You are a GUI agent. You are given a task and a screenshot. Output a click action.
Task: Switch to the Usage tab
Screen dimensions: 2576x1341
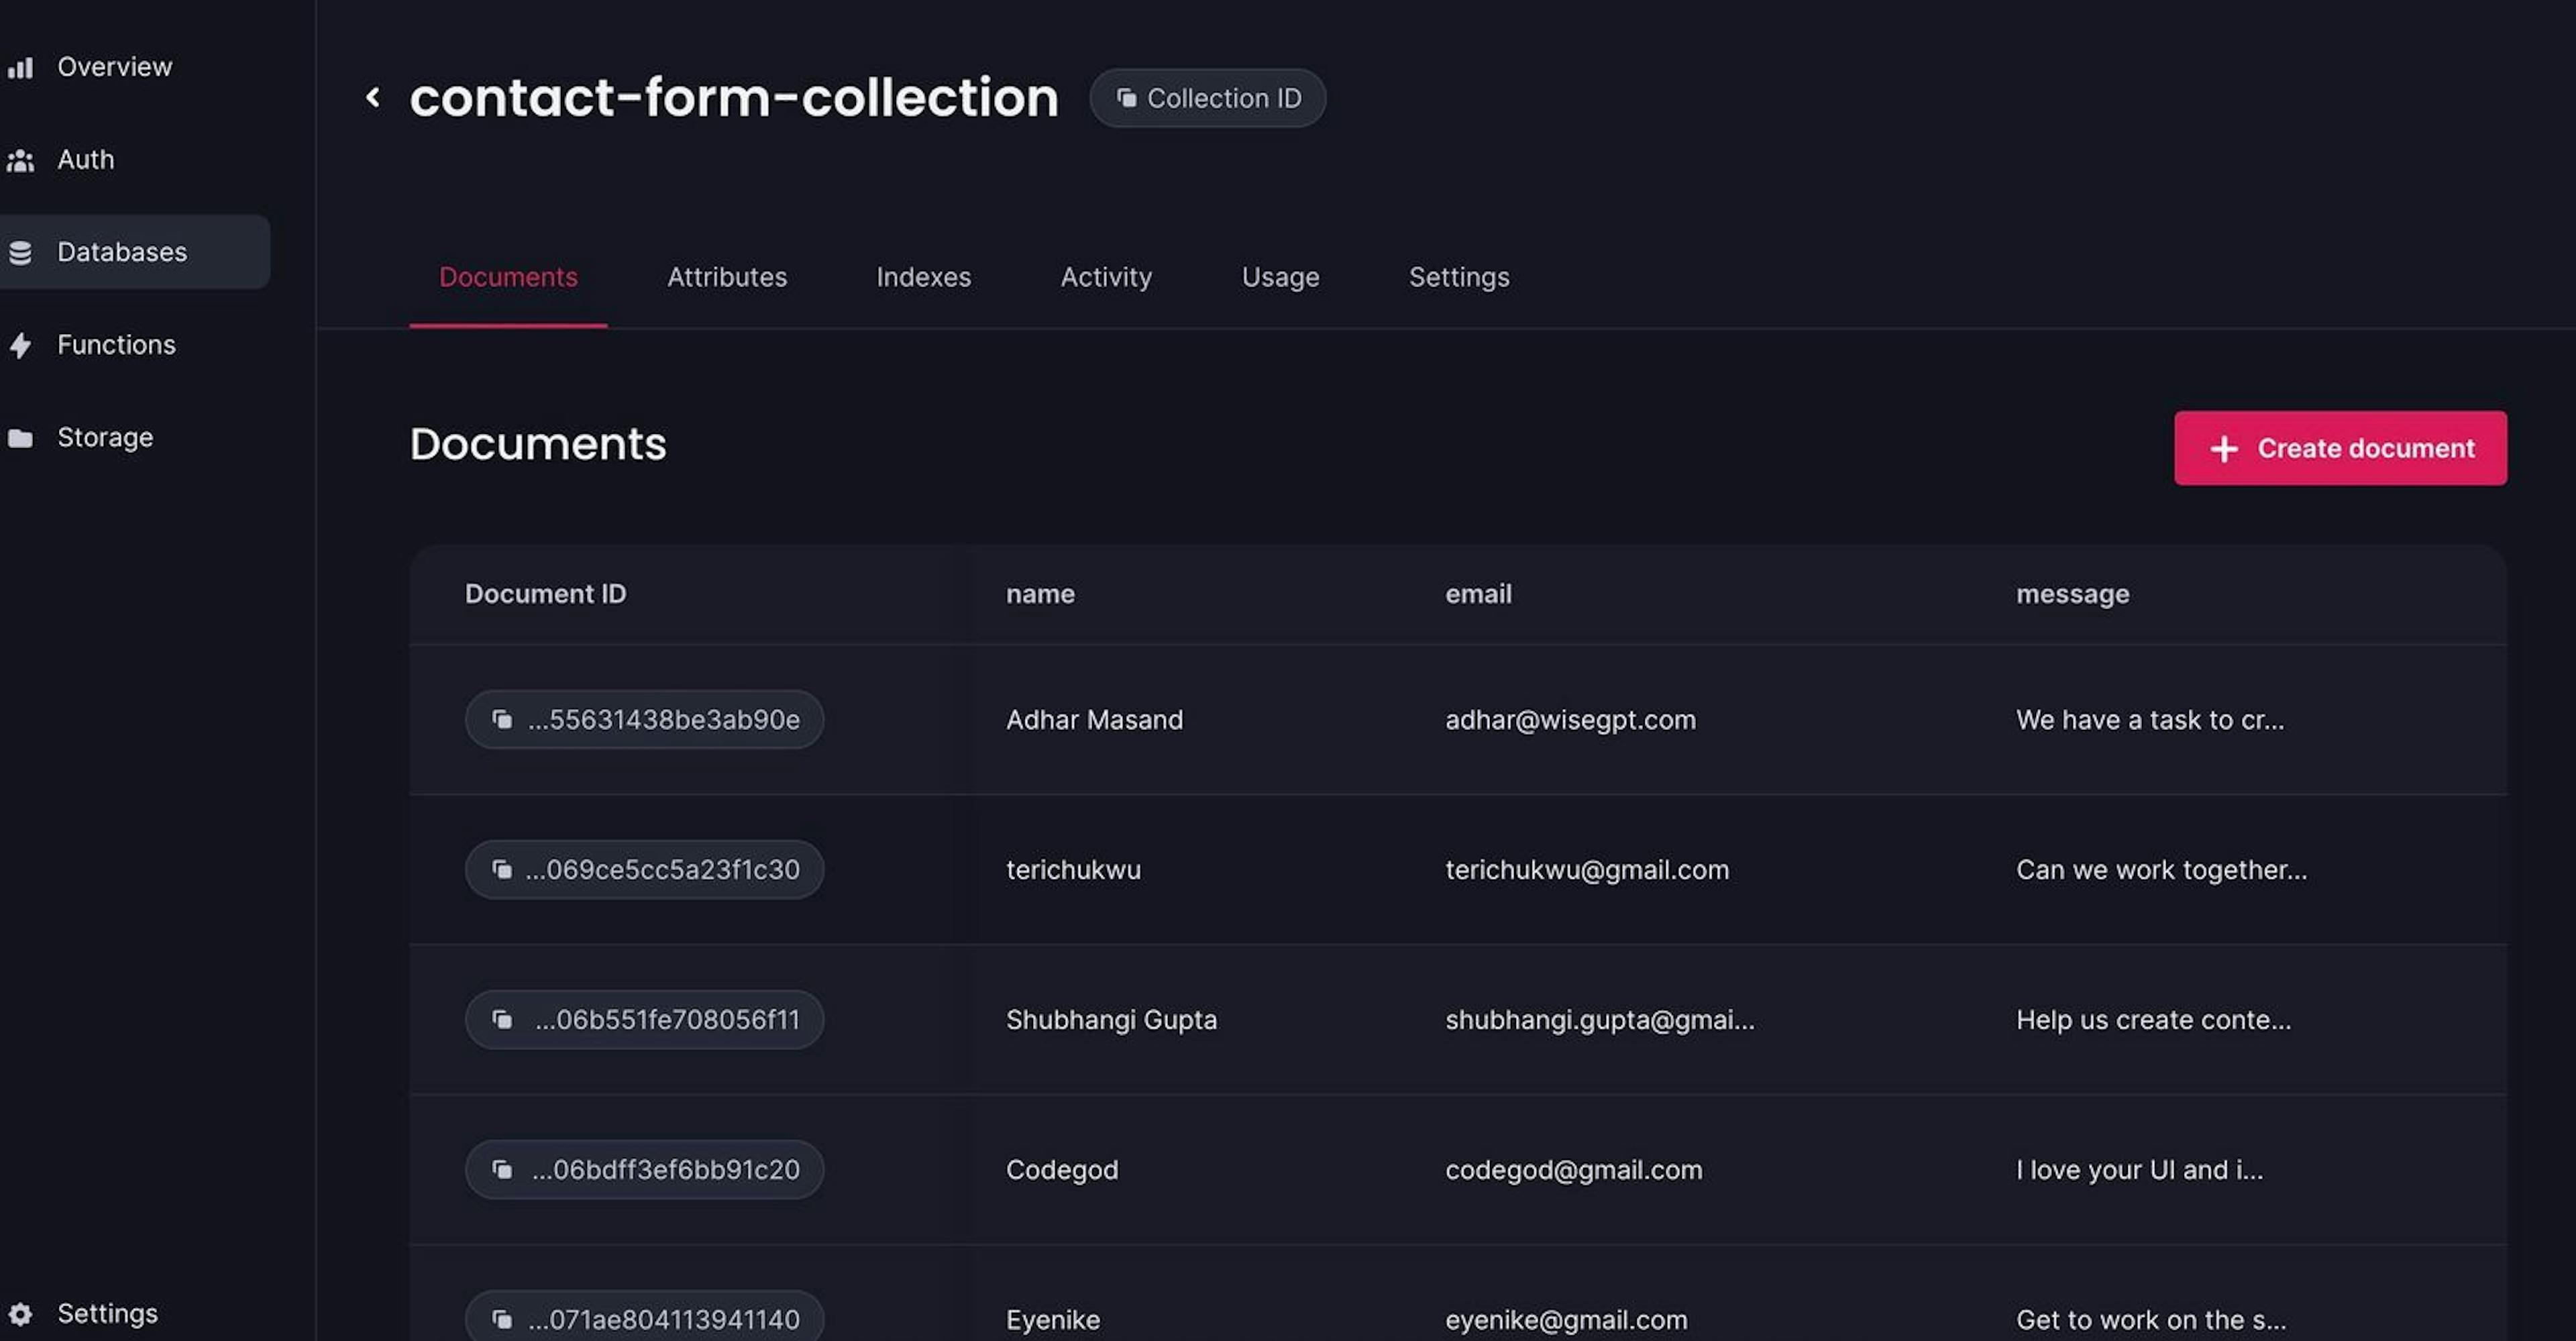tap(1279, 276)
